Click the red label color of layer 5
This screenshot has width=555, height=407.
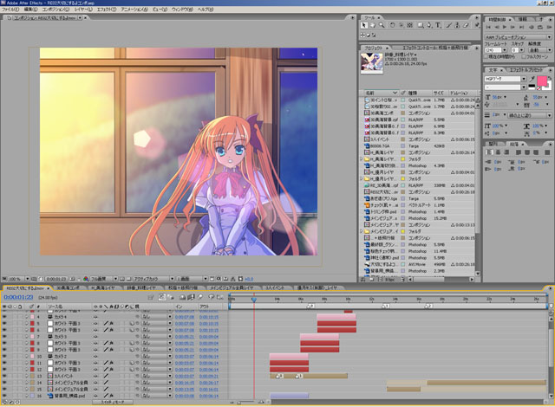point(32,323)
